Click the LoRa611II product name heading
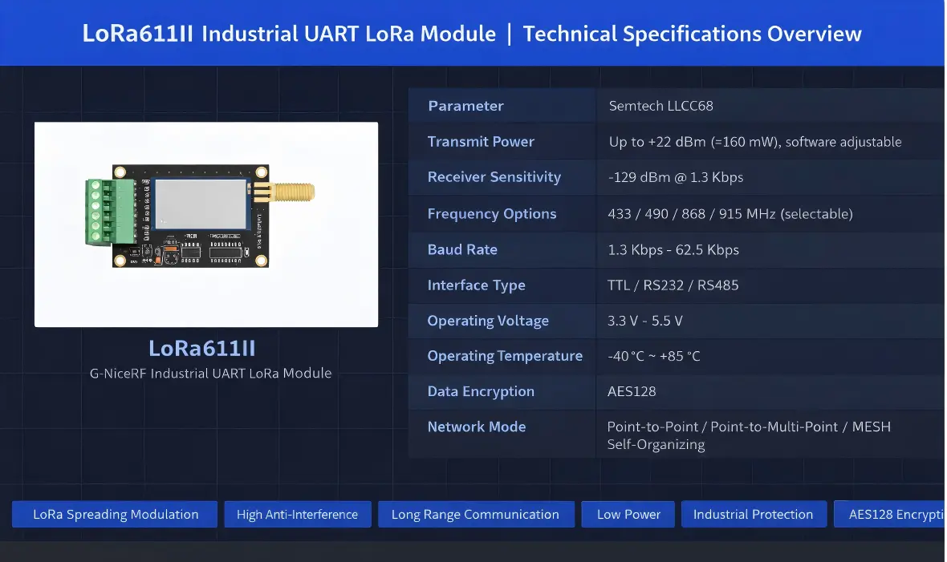This screenshot has height=562, width=947. pos(201,349)
